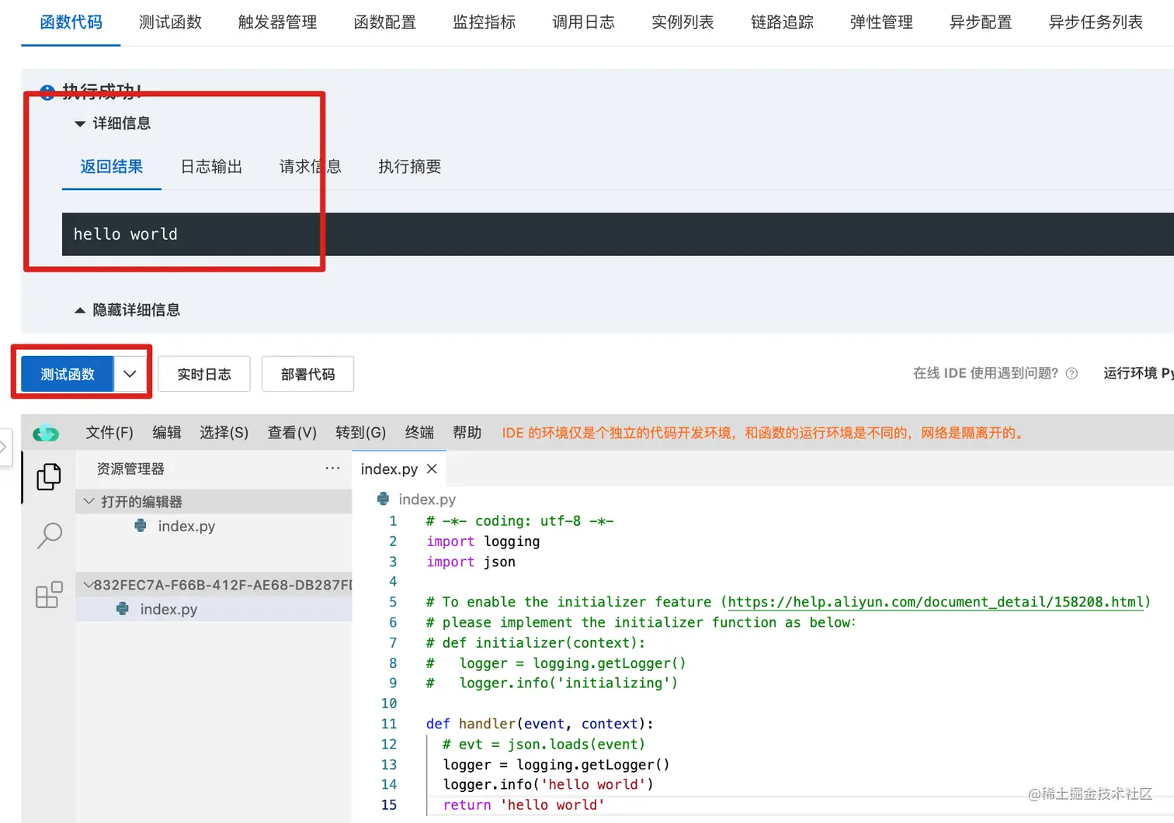
Task: Click the return 'hello world' code line
Action: pos(523,804)
